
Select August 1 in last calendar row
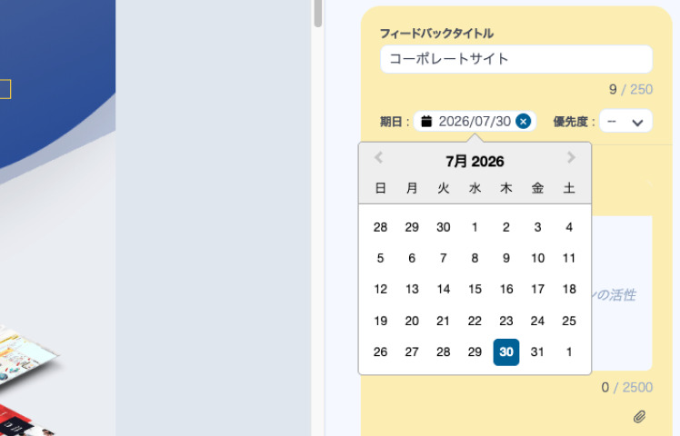(x=569, y=352)
